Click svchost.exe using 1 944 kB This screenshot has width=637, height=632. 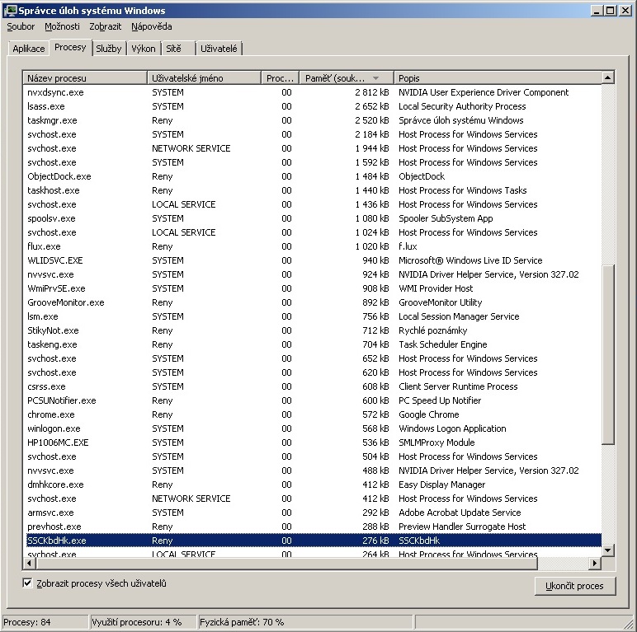tap(312, 148)
